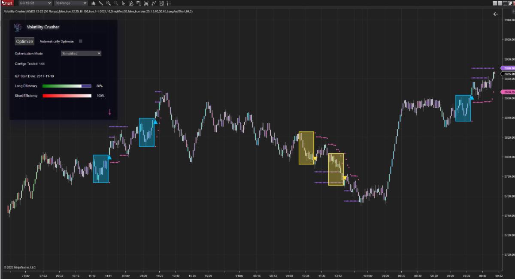The image size is (515, 279).
Task: Toggle the pink collapse arrow in the panel
Action: [110, 112]
